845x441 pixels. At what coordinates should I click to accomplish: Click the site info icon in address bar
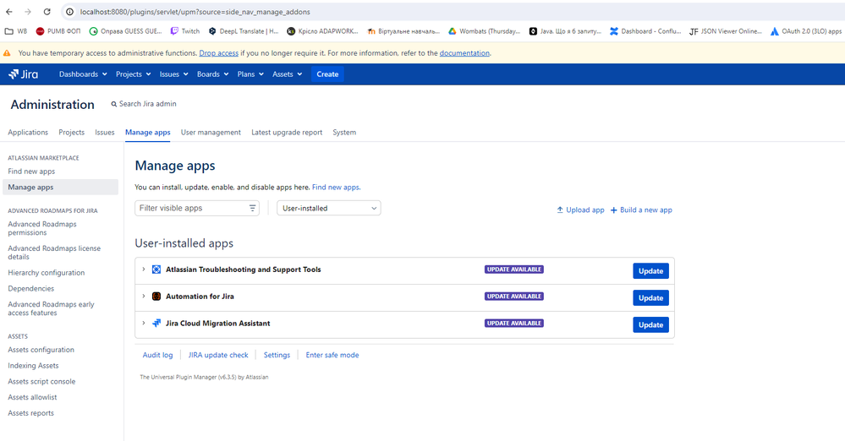pos(70,12)
